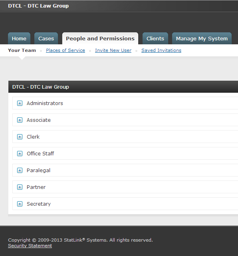This screenshot has width=238, height=256.
Task: Go to the Clients tab
Action: pos(155,38)
